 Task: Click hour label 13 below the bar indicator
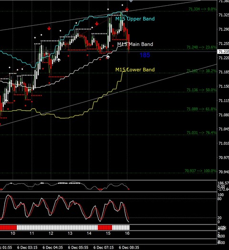[x=70, y=233]
